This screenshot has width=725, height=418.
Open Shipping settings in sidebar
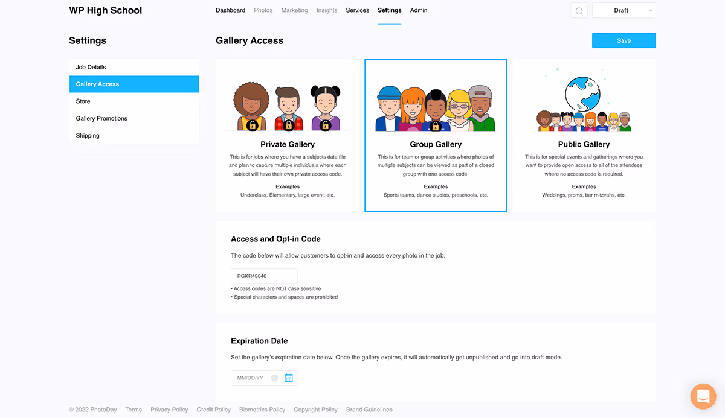134,135
